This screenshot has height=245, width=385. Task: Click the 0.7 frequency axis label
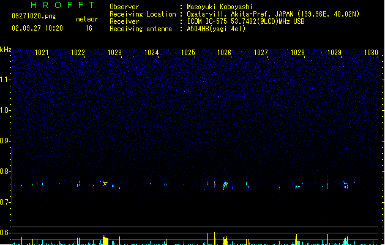point(6,202)
